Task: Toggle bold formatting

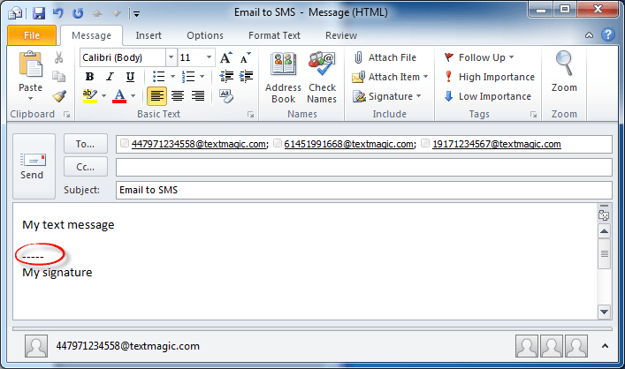Action: pyautogui.click(x=89, y=77)
